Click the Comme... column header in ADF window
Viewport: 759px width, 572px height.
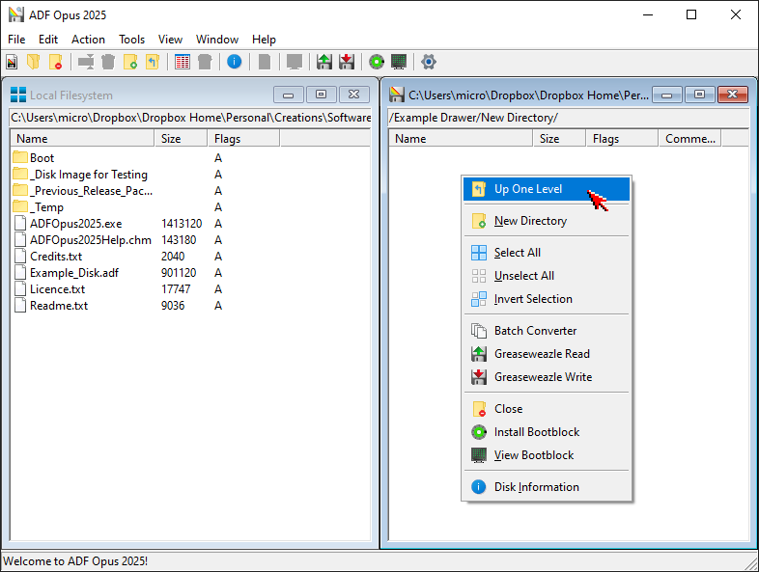click(x=689, y=139)
